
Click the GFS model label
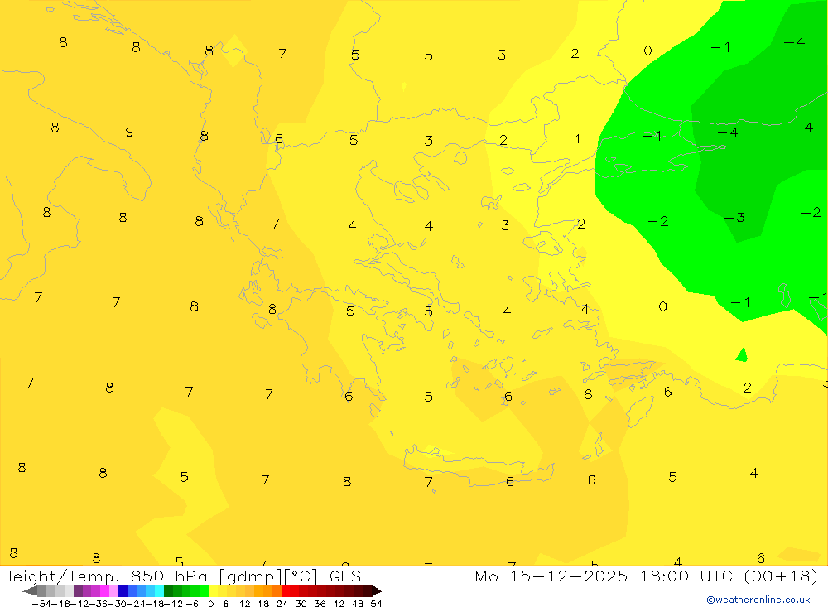click(344, 576)
